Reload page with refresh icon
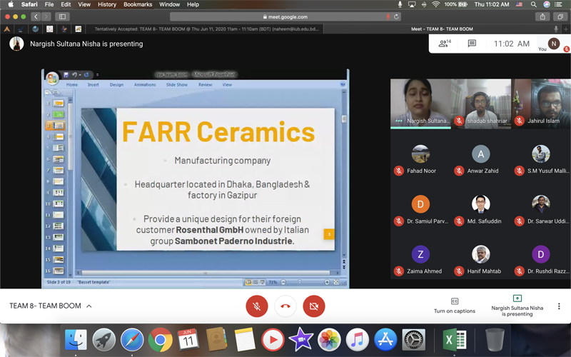571x357 pixels. pyautogui.click(x=396, y=16)
